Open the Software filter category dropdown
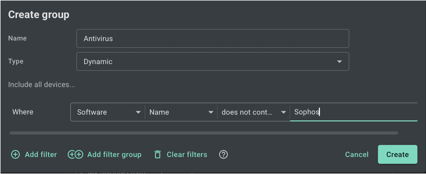Screen dimensions: 426x174 108,112
